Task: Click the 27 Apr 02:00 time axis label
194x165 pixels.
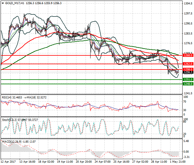Action: pos(140,162)
